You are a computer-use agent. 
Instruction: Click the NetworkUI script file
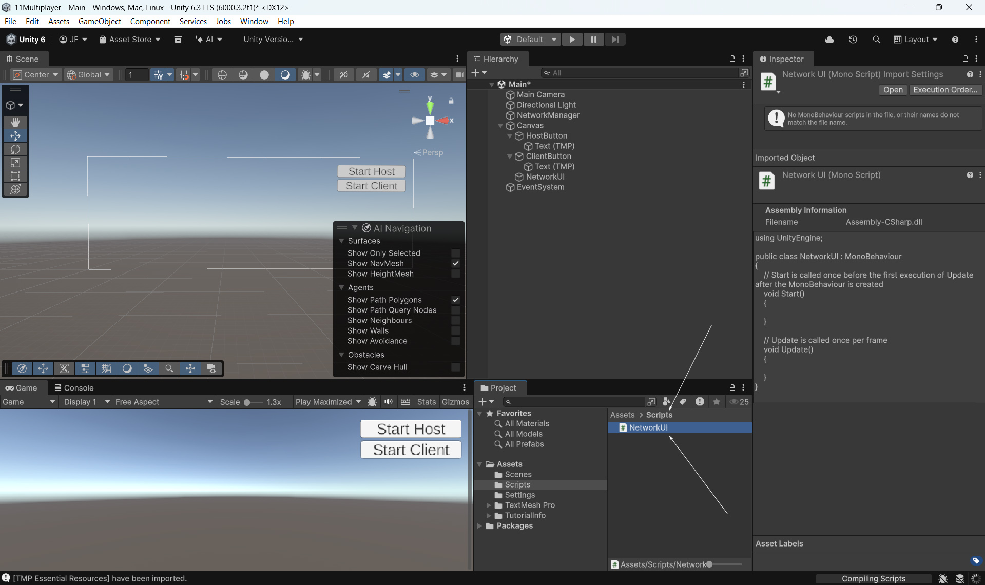click(648, 427)
